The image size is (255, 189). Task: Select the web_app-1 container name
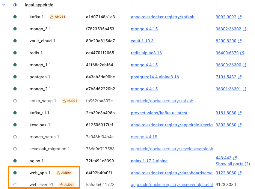[40, 173]
